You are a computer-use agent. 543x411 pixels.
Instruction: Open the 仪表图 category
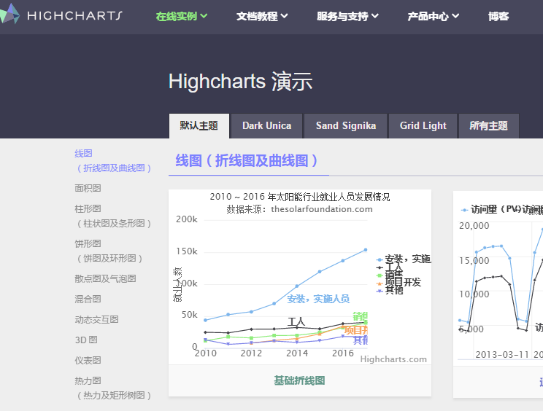click(88, 360)
